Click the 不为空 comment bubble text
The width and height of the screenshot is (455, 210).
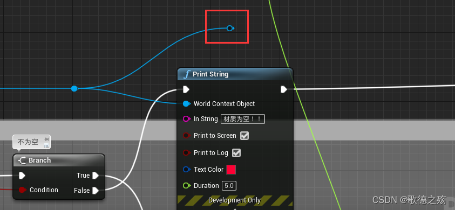click(x=28, y=142)
